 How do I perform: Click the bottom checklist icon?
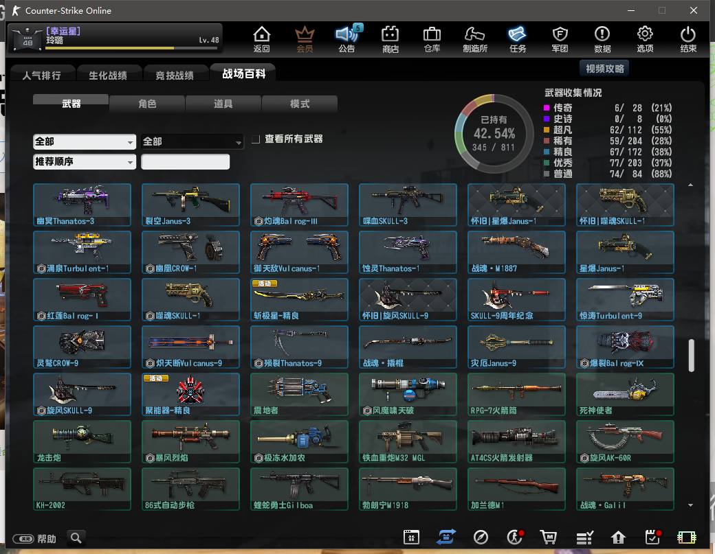(584, 538)
